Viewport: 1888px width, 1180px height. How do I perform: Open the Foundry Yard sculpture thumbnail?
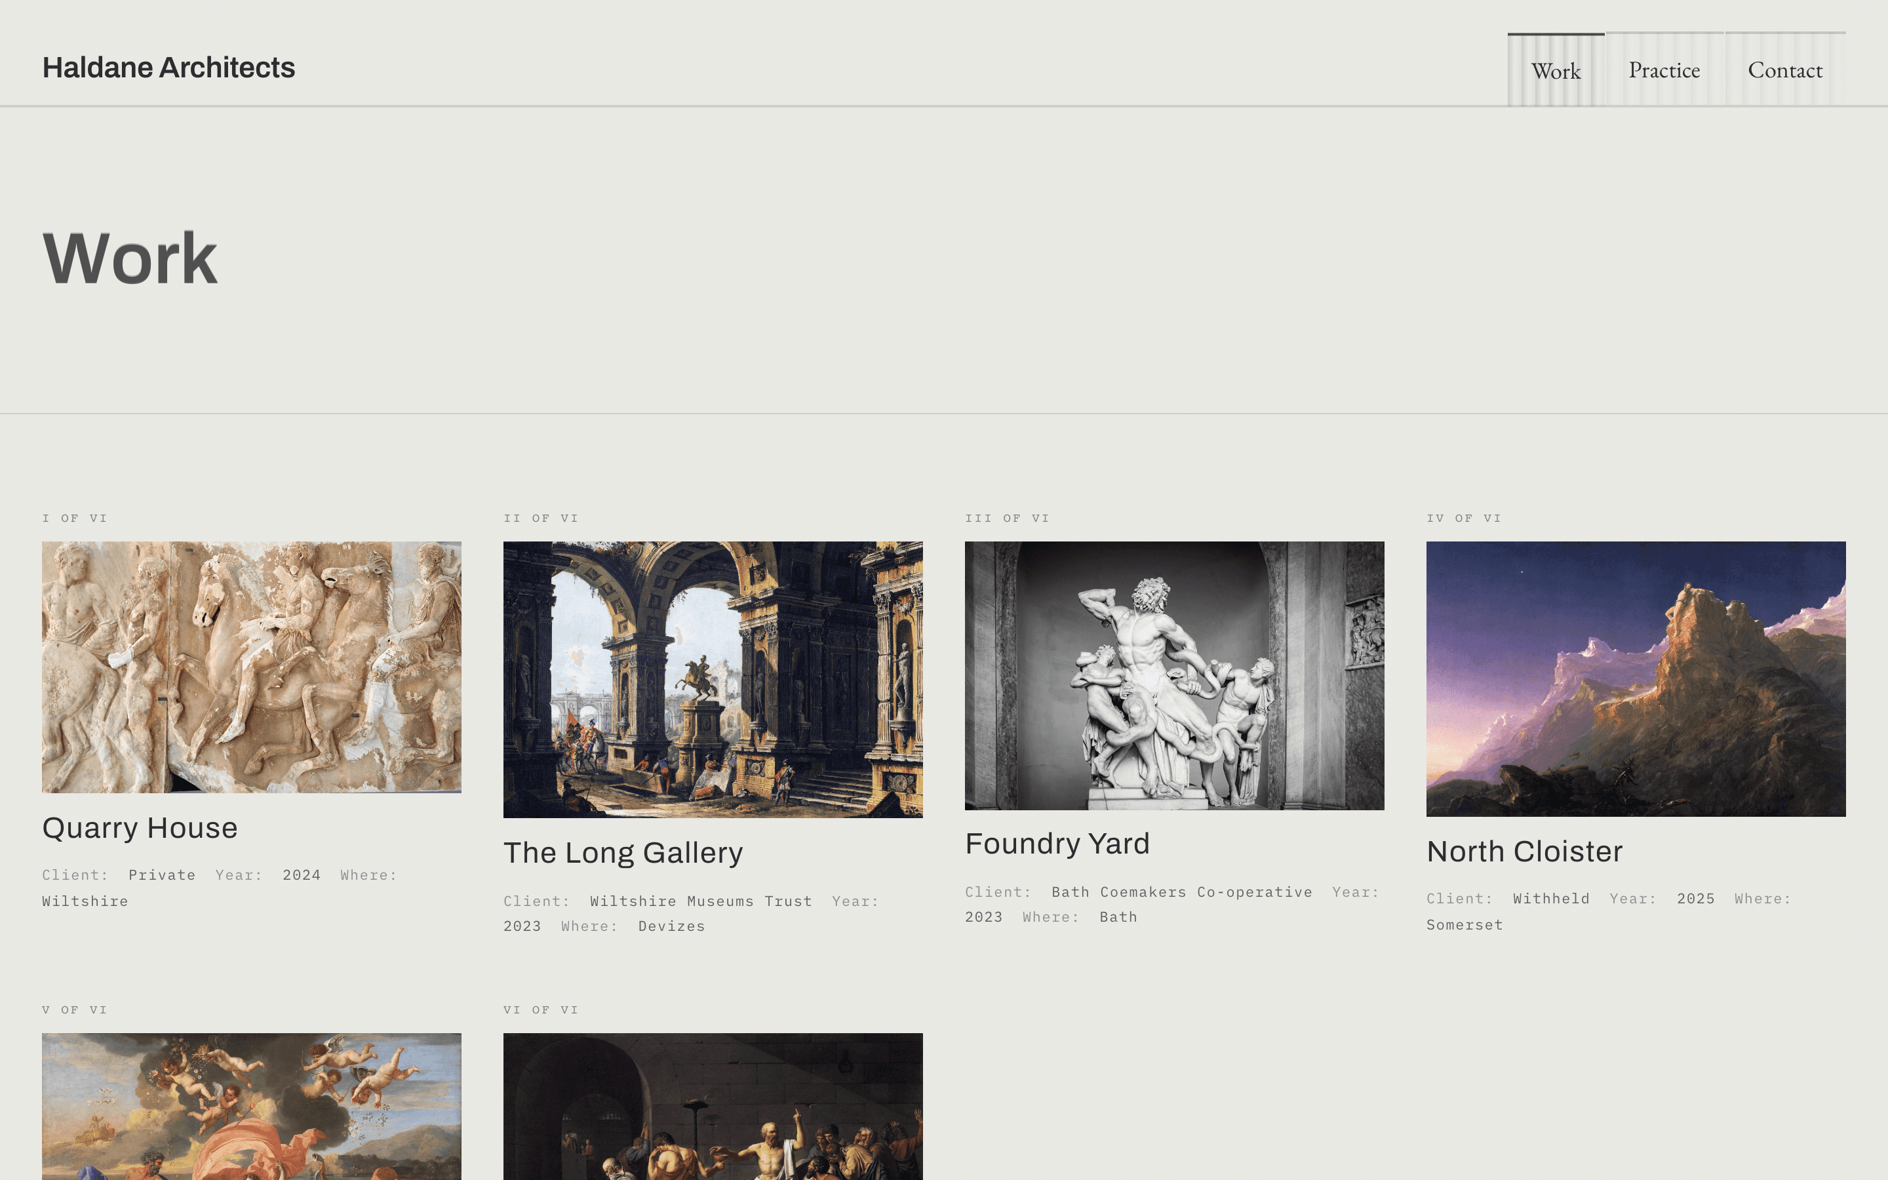1174,676
